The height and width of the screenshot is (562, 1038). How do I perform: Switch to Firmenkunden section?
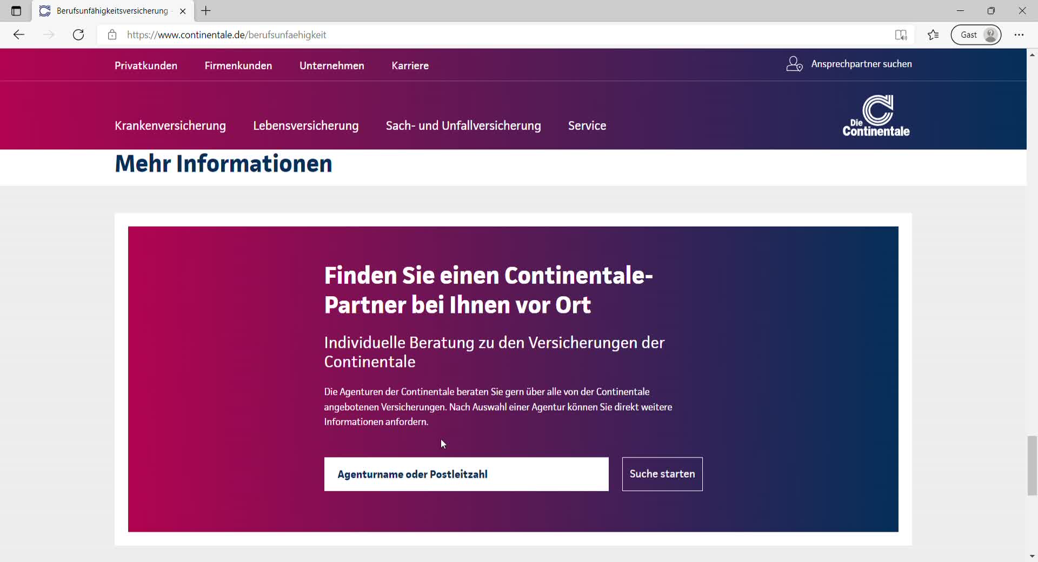click(238, 65)
